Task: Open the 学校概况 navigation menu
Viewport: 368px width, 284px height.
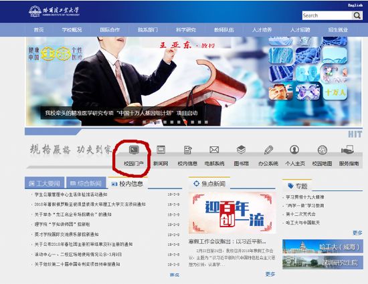Action: (72, 30)
